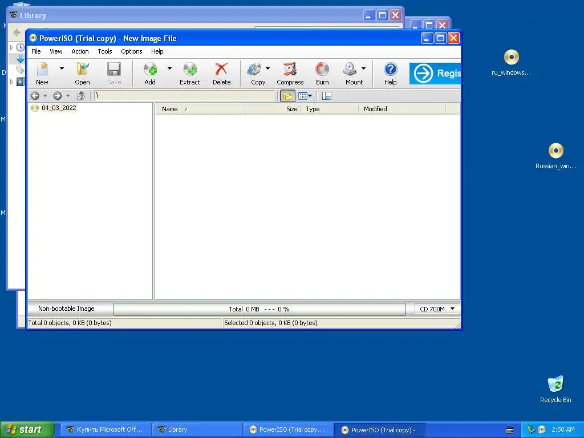
Task: Toggle the details pane layout icon
Action: [327, 96]
